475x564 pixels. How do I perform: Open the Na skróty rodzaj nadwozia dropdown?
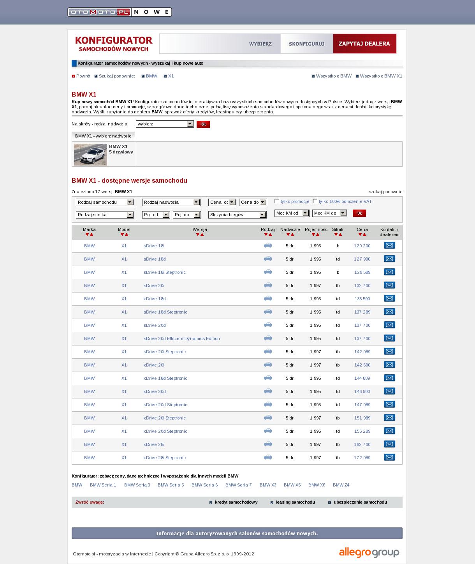(165, 124)
